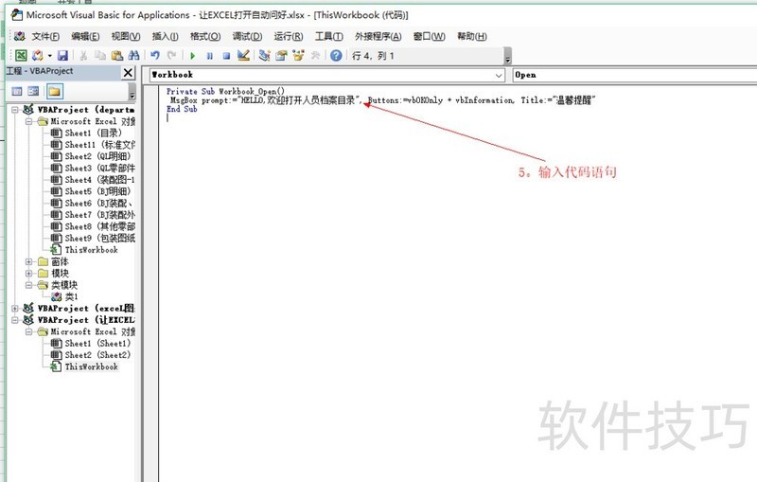The width and height of the screenshot is (757, 482).
Task: Click the Toolbox icon in toolbar
Action: (315, 56)
